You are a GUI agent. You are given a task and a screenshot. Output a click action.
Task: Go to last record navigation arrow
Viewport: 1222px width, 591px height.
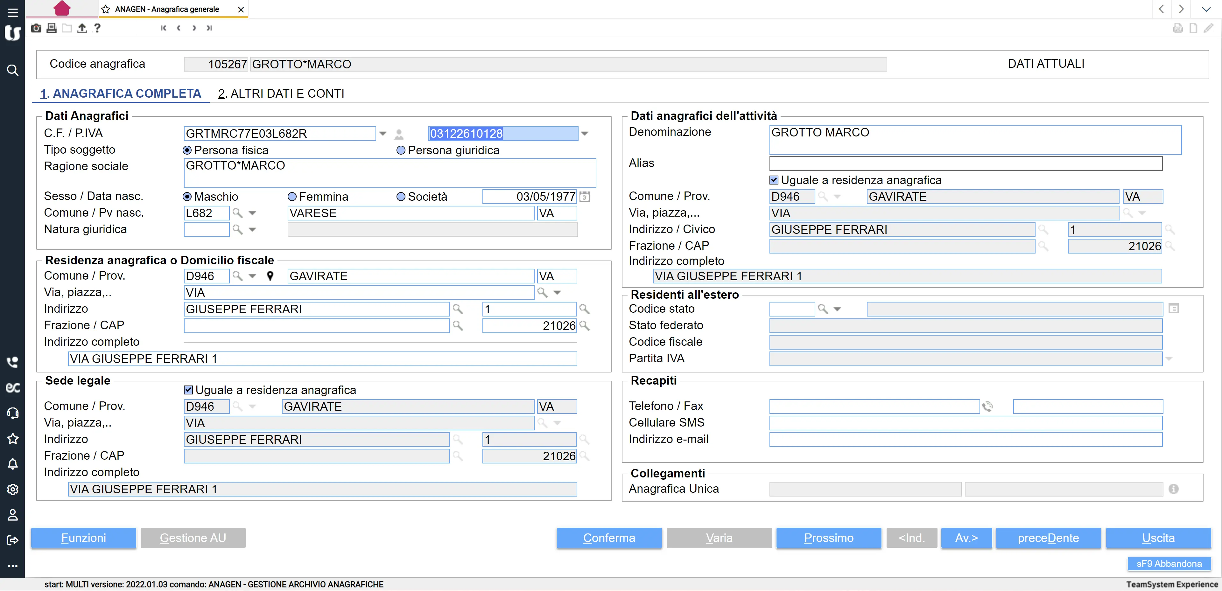[209, 28]
